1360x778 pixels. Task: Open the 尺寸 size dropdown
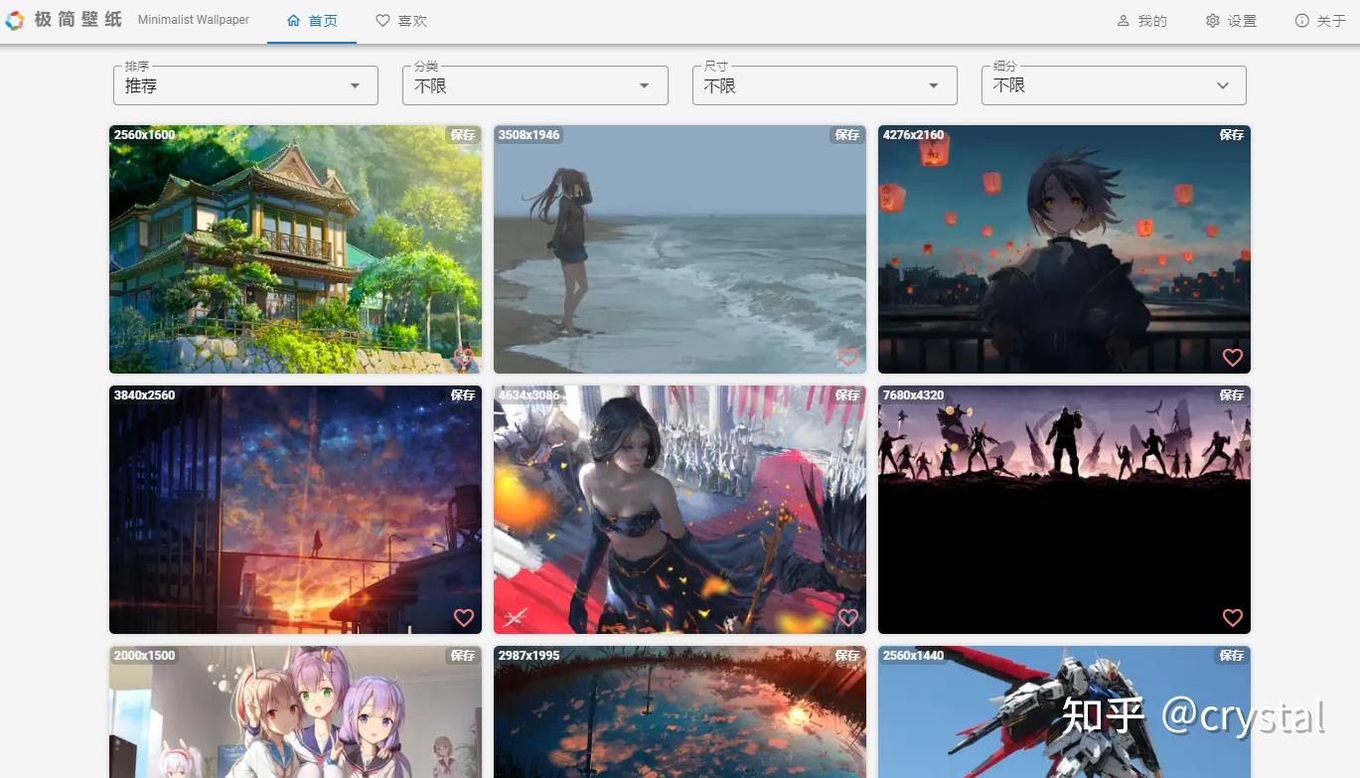pyautogui.click(x=825, y=85)
